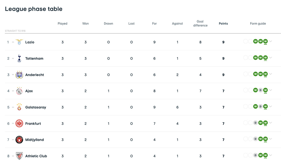Click the Form guide column header
Screen dimensions: 281x164
258,23
